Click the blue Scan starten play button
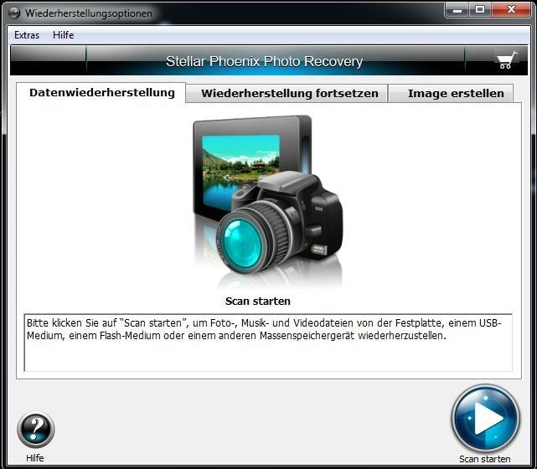The image size is (537, 469). pyautogui.click(x=485, y=419)
